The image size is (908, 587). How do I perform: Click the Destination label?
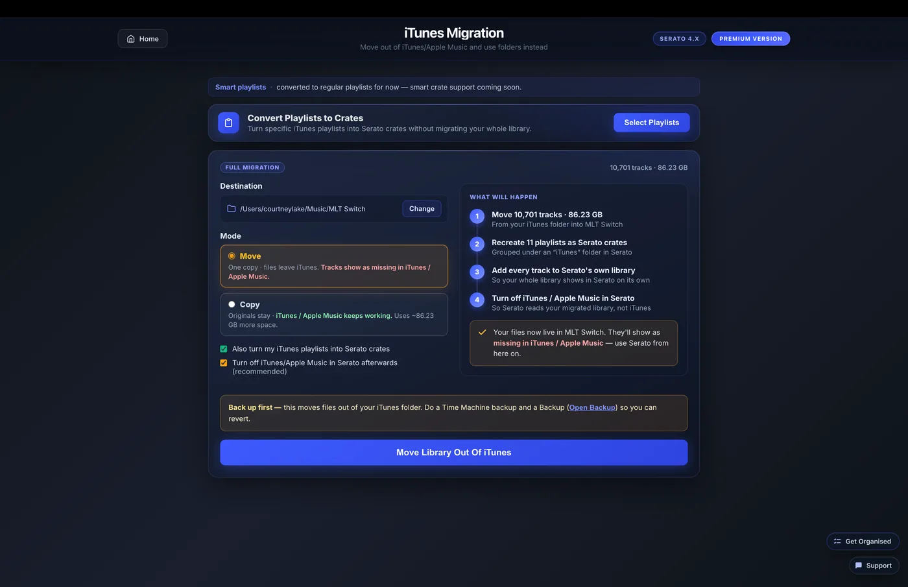[241, 186]
